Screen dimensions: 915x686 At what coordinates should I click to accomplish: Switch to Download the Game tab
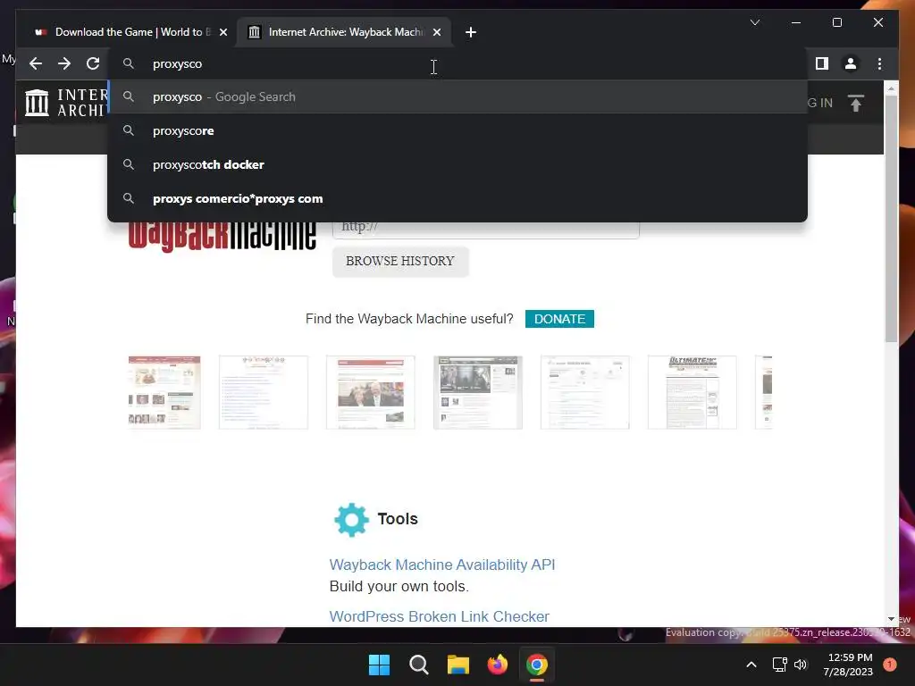[129, 32]
